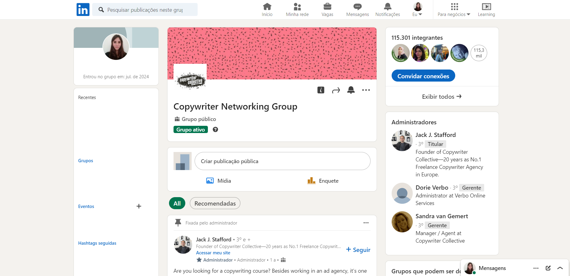Open LinkedIn Learning icon
570x276 pixels.
pos(486,10)
